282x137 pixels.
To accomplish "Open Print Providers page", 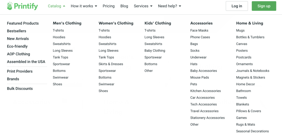I will click(x=20, y=71).
